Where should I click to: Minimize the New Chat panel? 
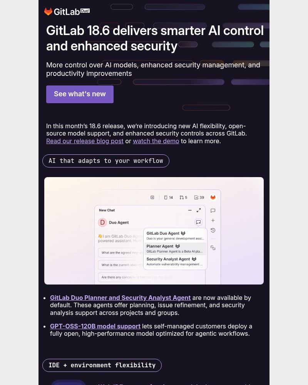190,210
